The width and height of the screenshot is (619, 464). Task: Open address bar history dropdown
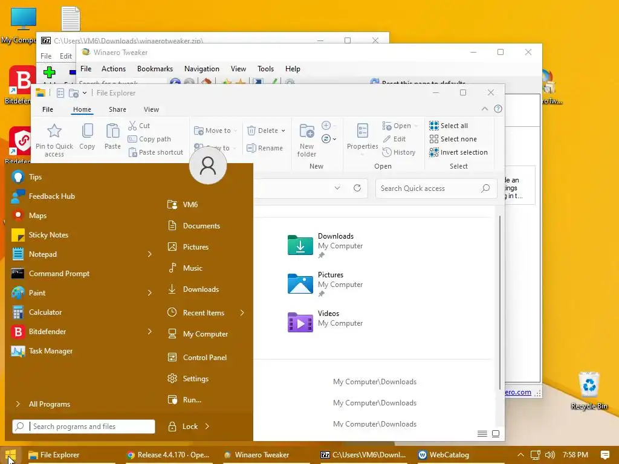(x=337, y=188)
